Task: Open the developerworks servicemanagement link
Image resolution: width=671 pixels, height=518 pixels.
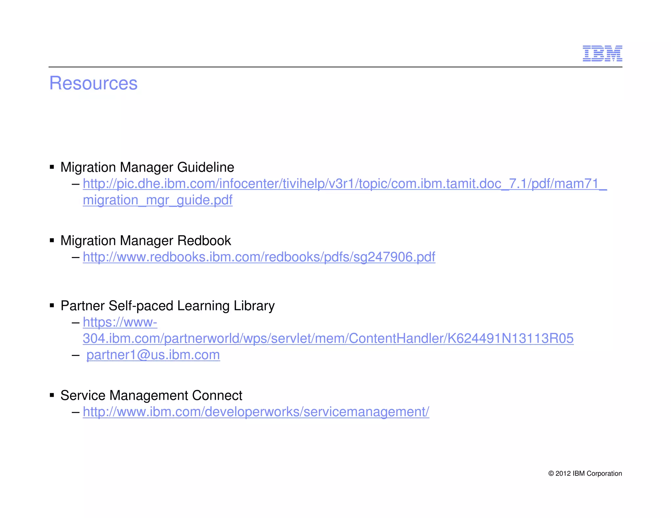Action: (256, 412)
